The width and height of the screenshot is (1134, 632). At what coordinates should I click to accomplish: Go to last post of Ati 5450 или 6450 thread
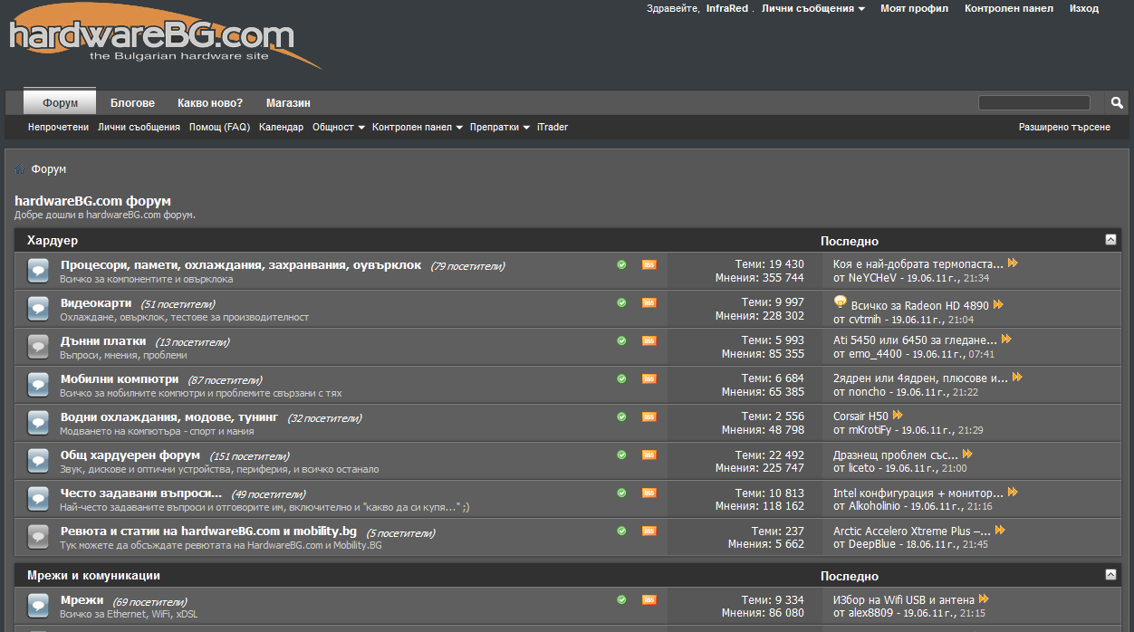click(1006, 340)
